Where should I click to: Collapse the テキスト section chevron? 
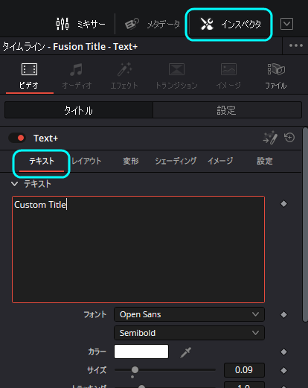14,184
